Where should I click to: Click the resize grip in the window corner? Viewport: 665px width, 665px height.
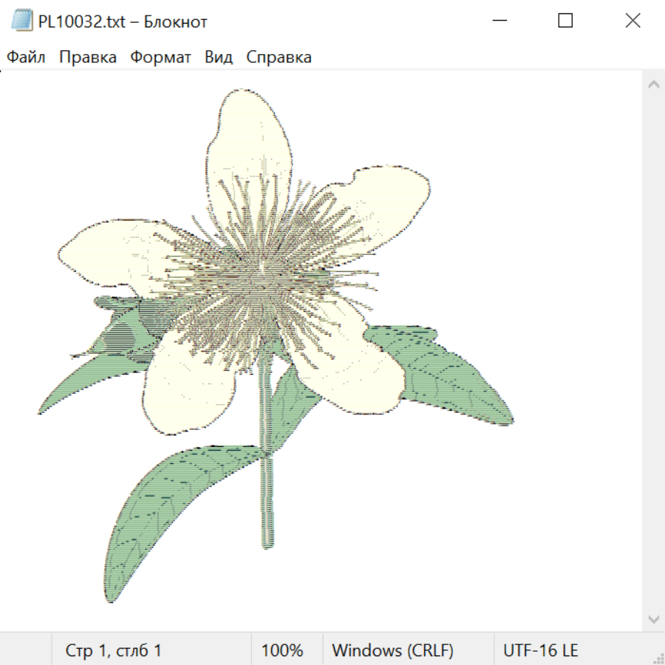[658, 658]
